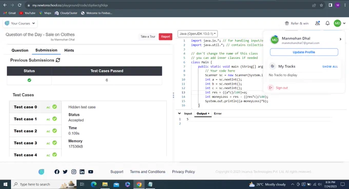The width and height of the screenshot is (349, 189).
Task: Click SHOW ALL under My Tracks
Action: pyautogui.click(x=330, y=67)
